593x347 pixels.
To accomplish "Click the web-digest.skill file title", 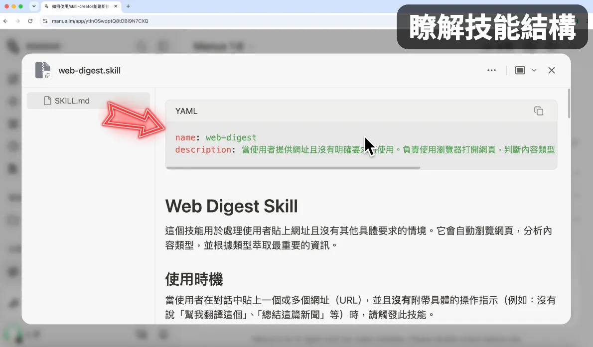I will click(x=89, y=71).
